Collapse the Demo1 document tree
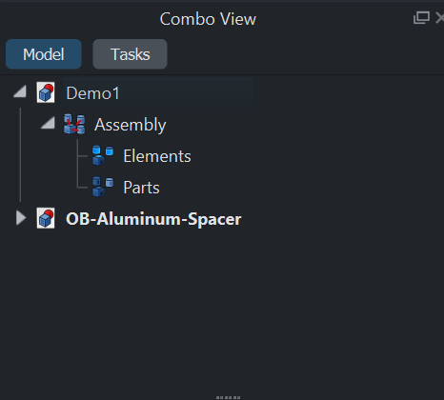This screenshot has height=400, width=444. click(20, 92)
